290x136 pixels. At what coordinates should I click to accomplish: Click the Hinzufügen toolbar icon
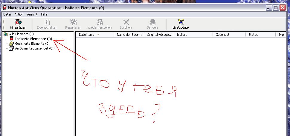(18, 22)
